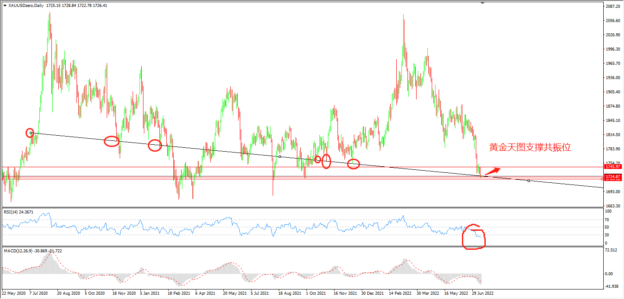This screenshot has height=299, width=624.
Task: Click the chart shift triangle marker at top
Action: (x=482, y=3)
